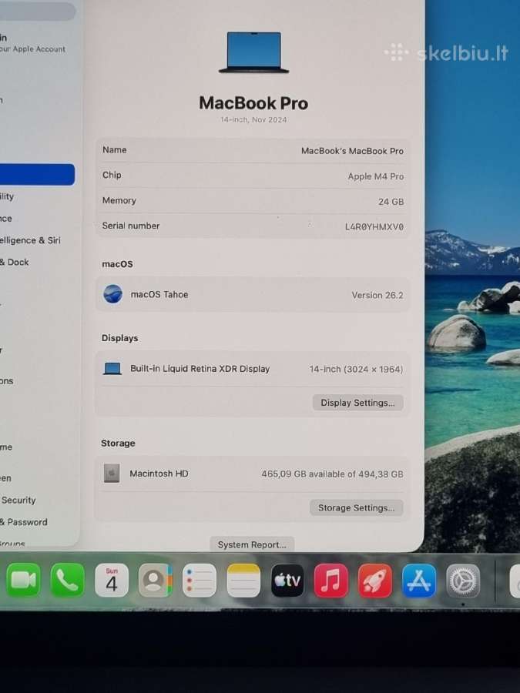Click System Settings gear in Dock
Screen dimensions: 520x693
[x=463, y=581]
